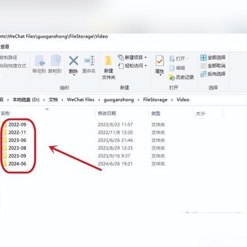Screen dimensions: 247x247
Task: Expand the New item (新建项目) dropdown arrow
Action: pos(146,57)
